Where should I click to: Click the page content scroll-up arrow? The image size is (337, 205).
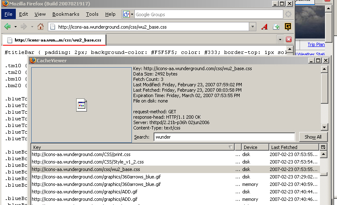(x=290, y=49)
